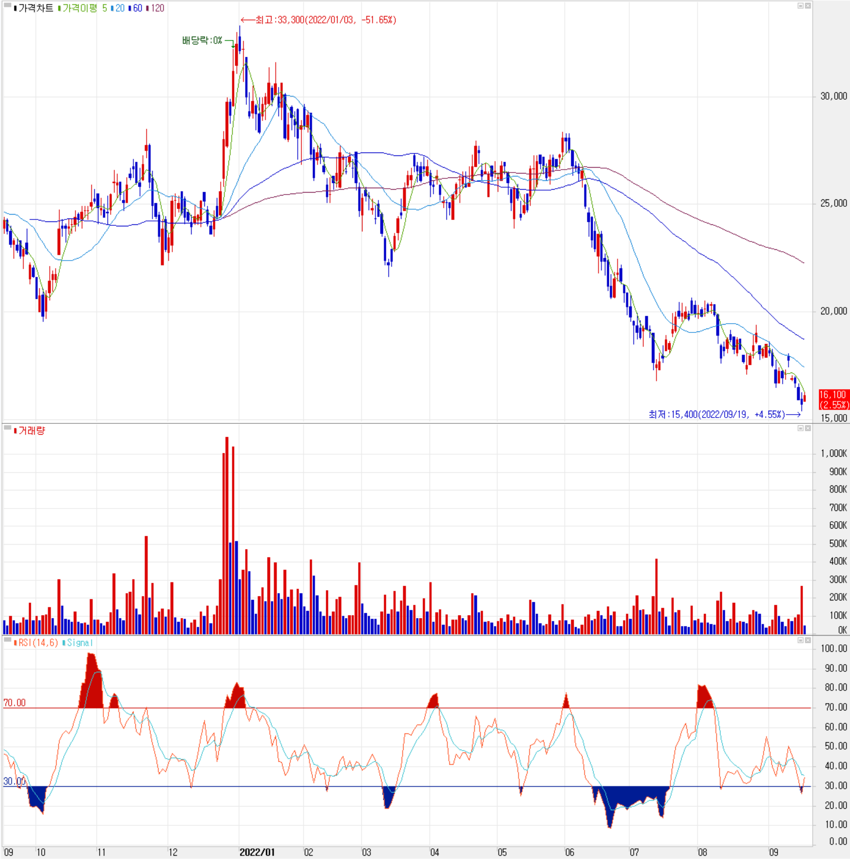Screen dimensions: 850x859
Task: Select the 120-day moving average legend
Action: (x=156, y=8)
